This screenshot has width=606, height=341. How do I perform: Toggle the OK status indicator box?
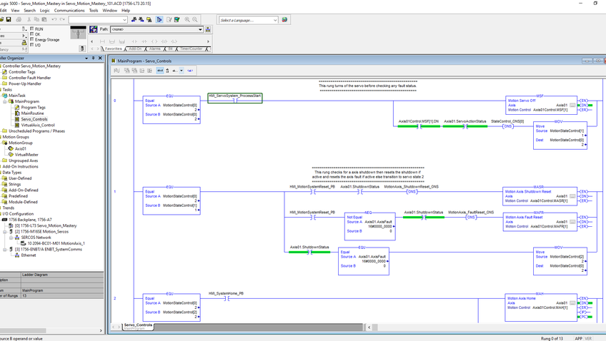(31, 34)
